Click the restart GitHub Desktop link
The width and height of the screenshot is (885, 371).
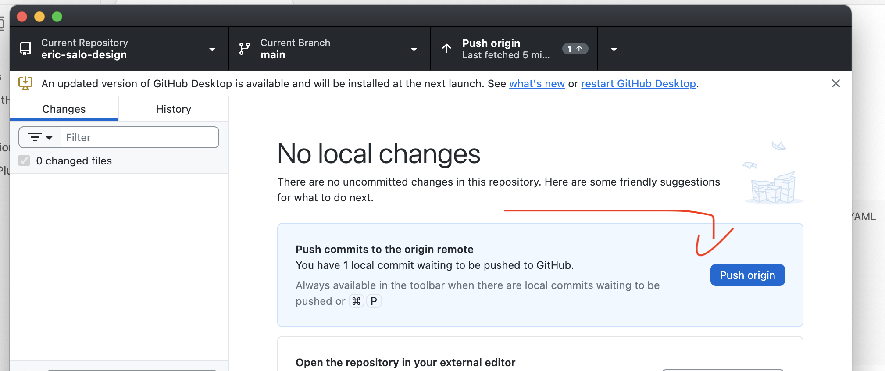click(639, 83)
